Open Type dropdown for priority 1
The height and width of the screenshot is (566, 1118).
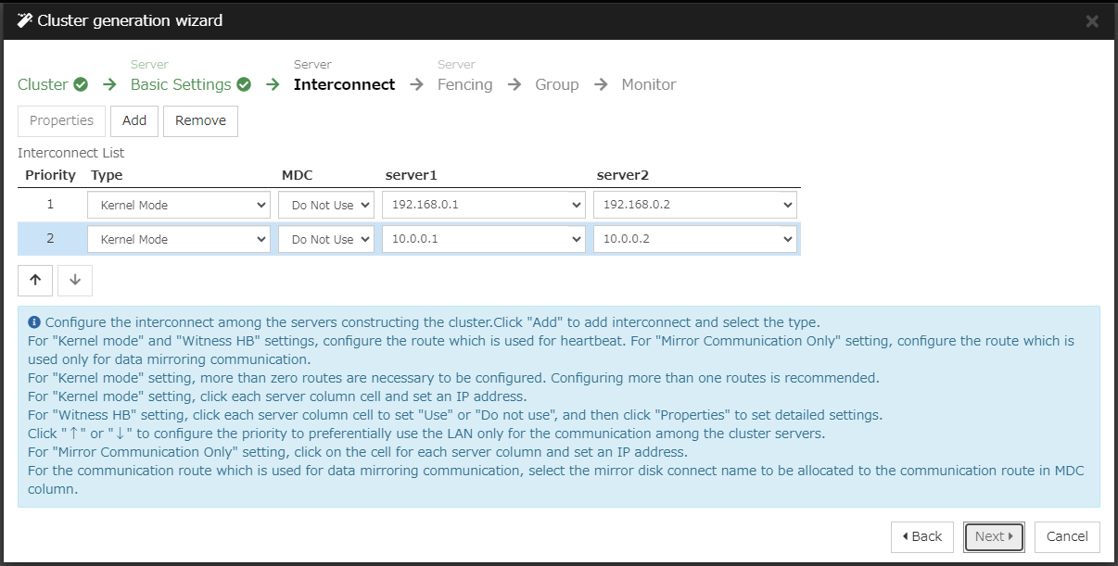178,205
